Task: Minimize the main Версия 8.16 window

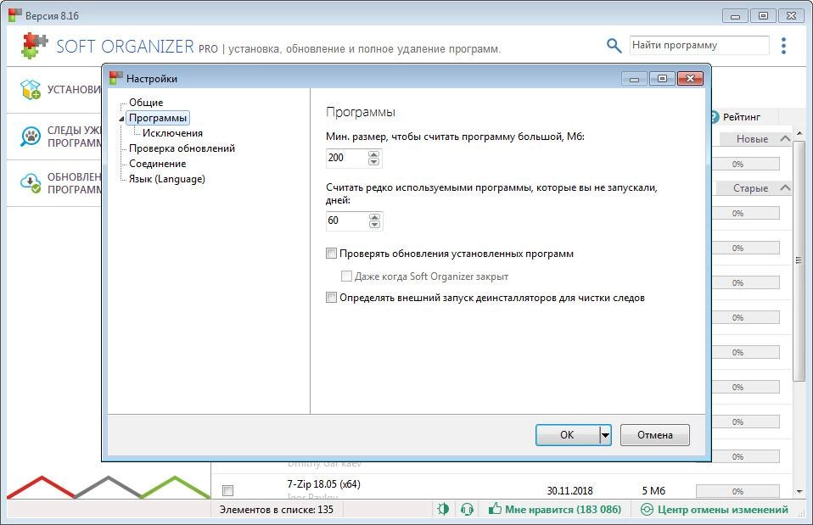Action: [x=735, y=16]
